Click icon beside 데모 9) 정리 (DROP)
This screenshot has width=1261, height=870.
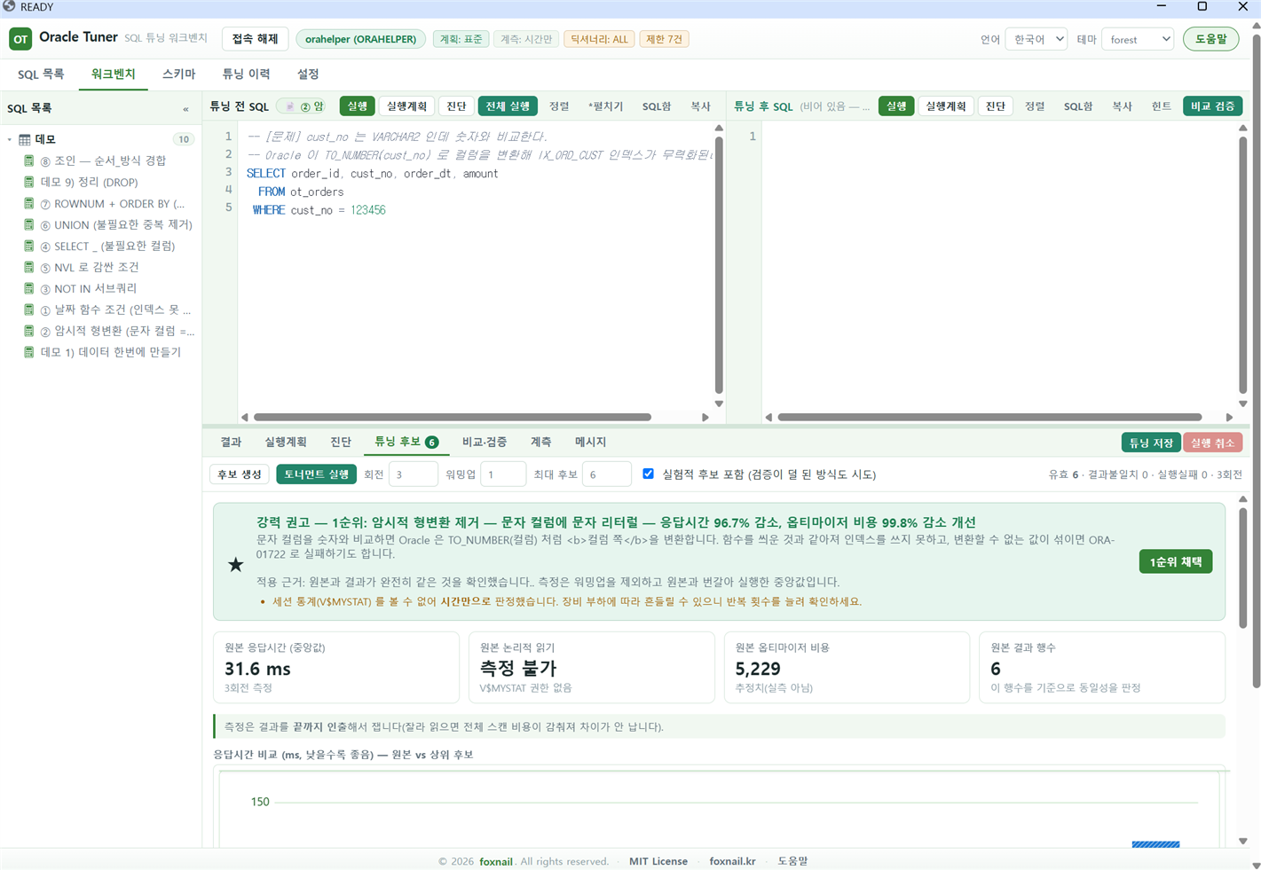[x=29, y=182]
